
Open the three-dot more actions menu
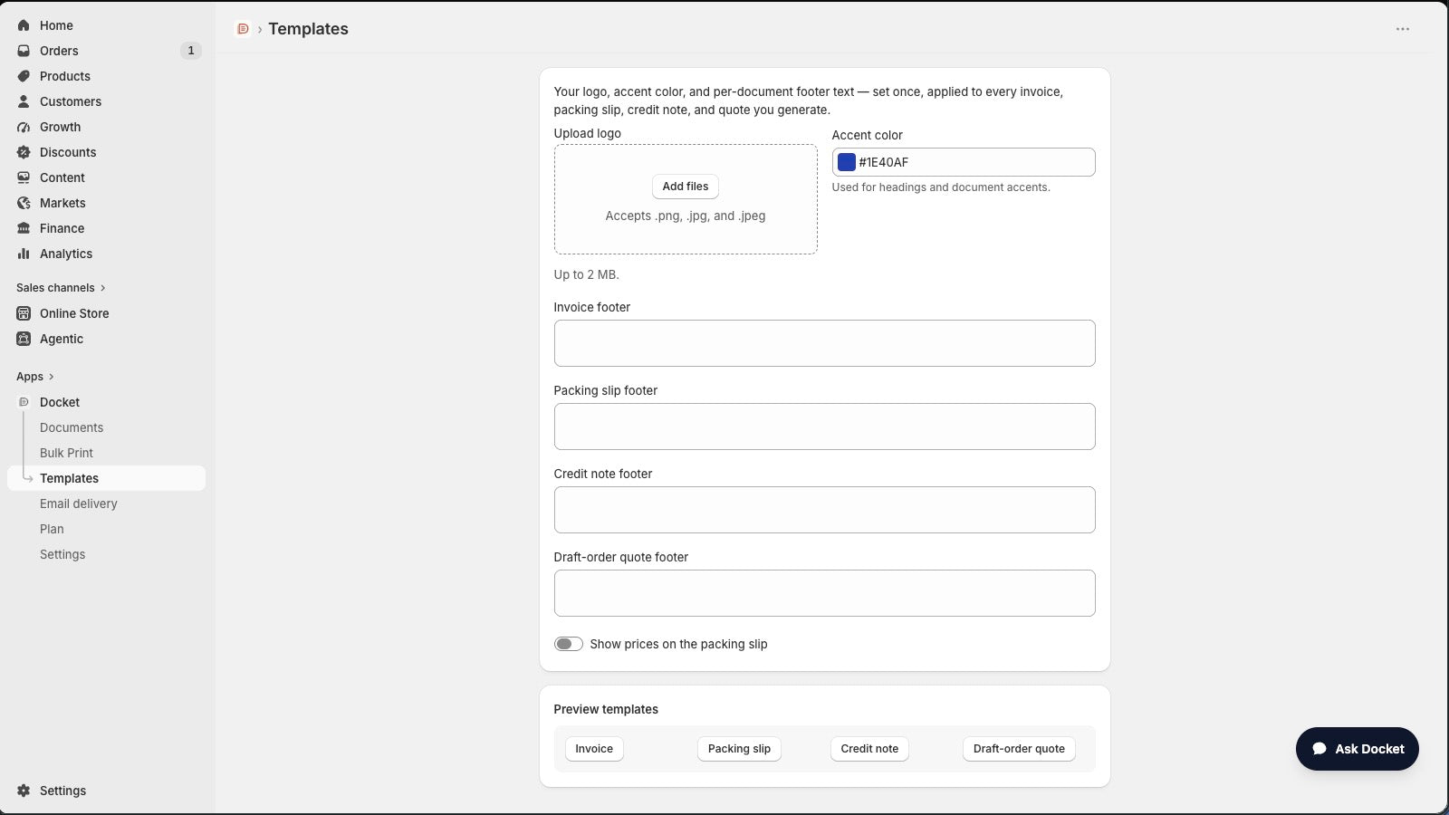[x=1403, y=29]
